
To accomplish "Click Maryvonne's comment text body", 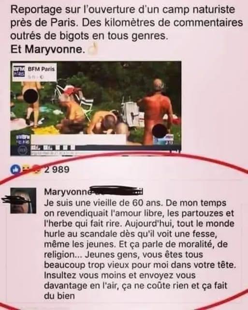I will coord(140,249).
